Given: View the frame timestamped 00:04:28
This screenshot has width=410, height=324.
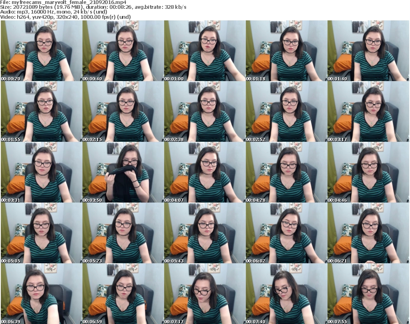Looking at the screenshot, I should point(286,173).
